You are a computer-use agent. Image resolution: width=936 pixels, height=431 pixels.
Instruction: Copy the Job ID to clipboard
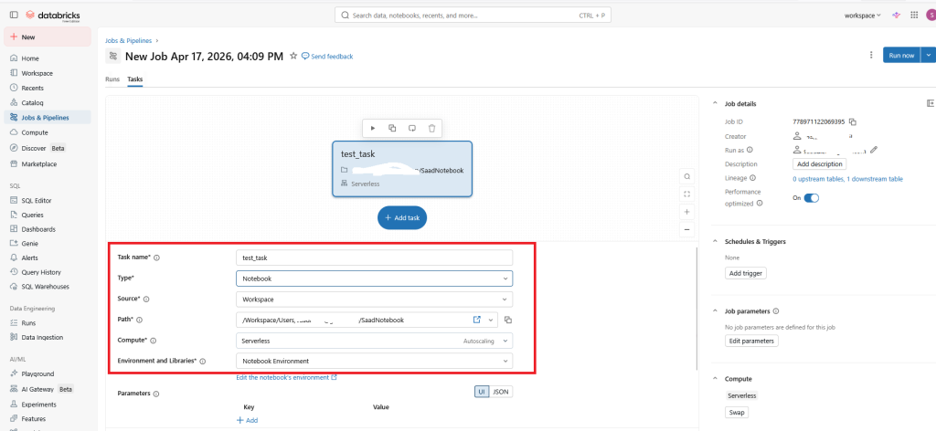coord(852,121)
